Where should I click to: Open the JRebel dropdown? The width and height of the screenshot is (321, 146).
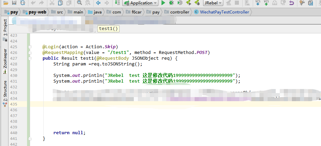tap(213, 3)
